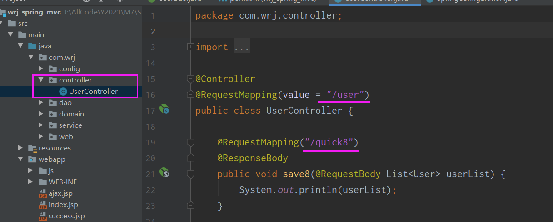The image size is (553, 222).
Task: Open ajax.jsp in the project tree
Action: click(60, 193)
